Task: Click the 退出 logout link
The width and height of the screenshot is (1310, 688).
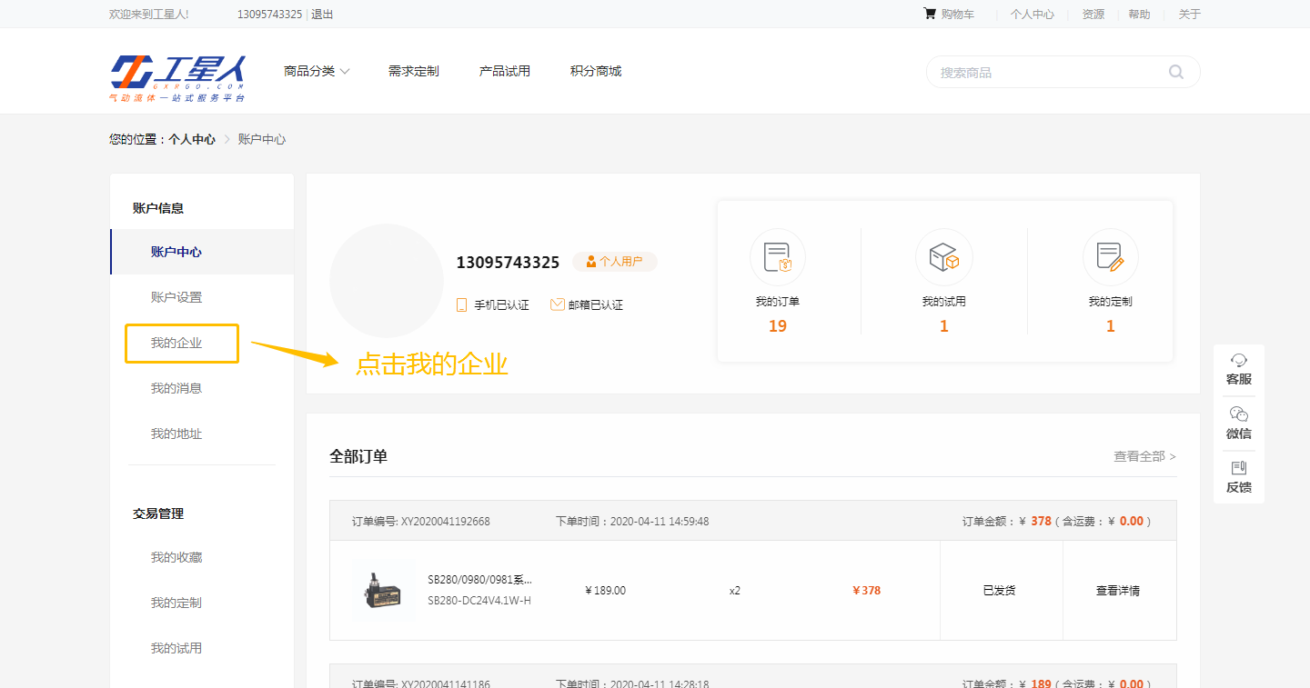Action: pyautogui.click(x=322, y=14)
